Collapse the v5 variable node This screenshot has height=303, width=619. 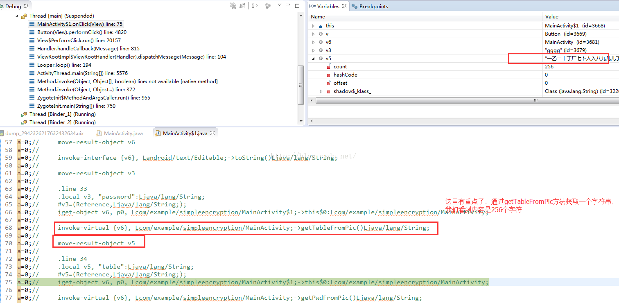tap(314, 59)
